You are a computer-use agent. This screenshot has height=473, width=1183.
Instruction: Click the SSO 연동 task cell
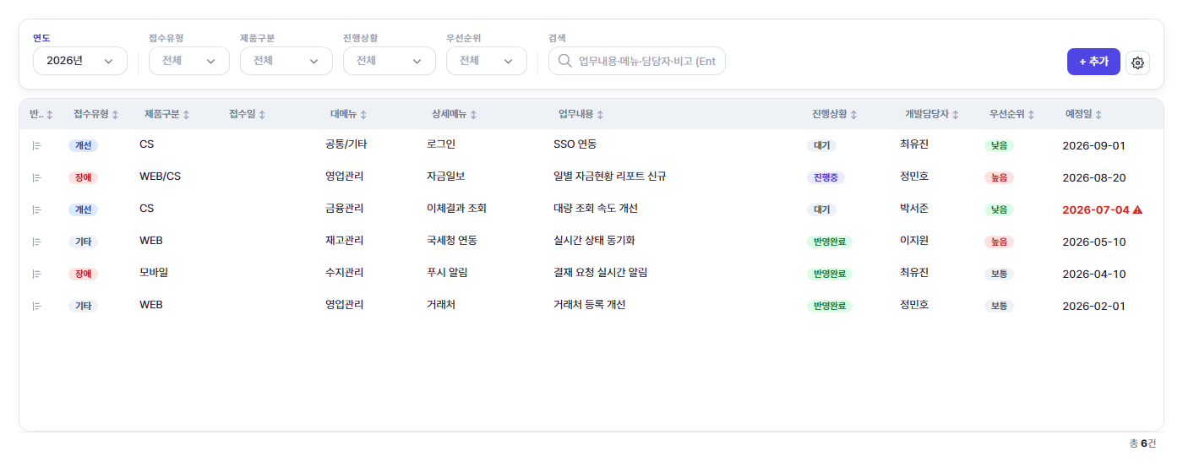pyautogui.click(x=575, y=144)
